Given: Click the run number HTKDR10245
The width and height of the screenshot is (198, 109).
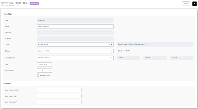Looking at the screenshot, I should tap(21, 3).
